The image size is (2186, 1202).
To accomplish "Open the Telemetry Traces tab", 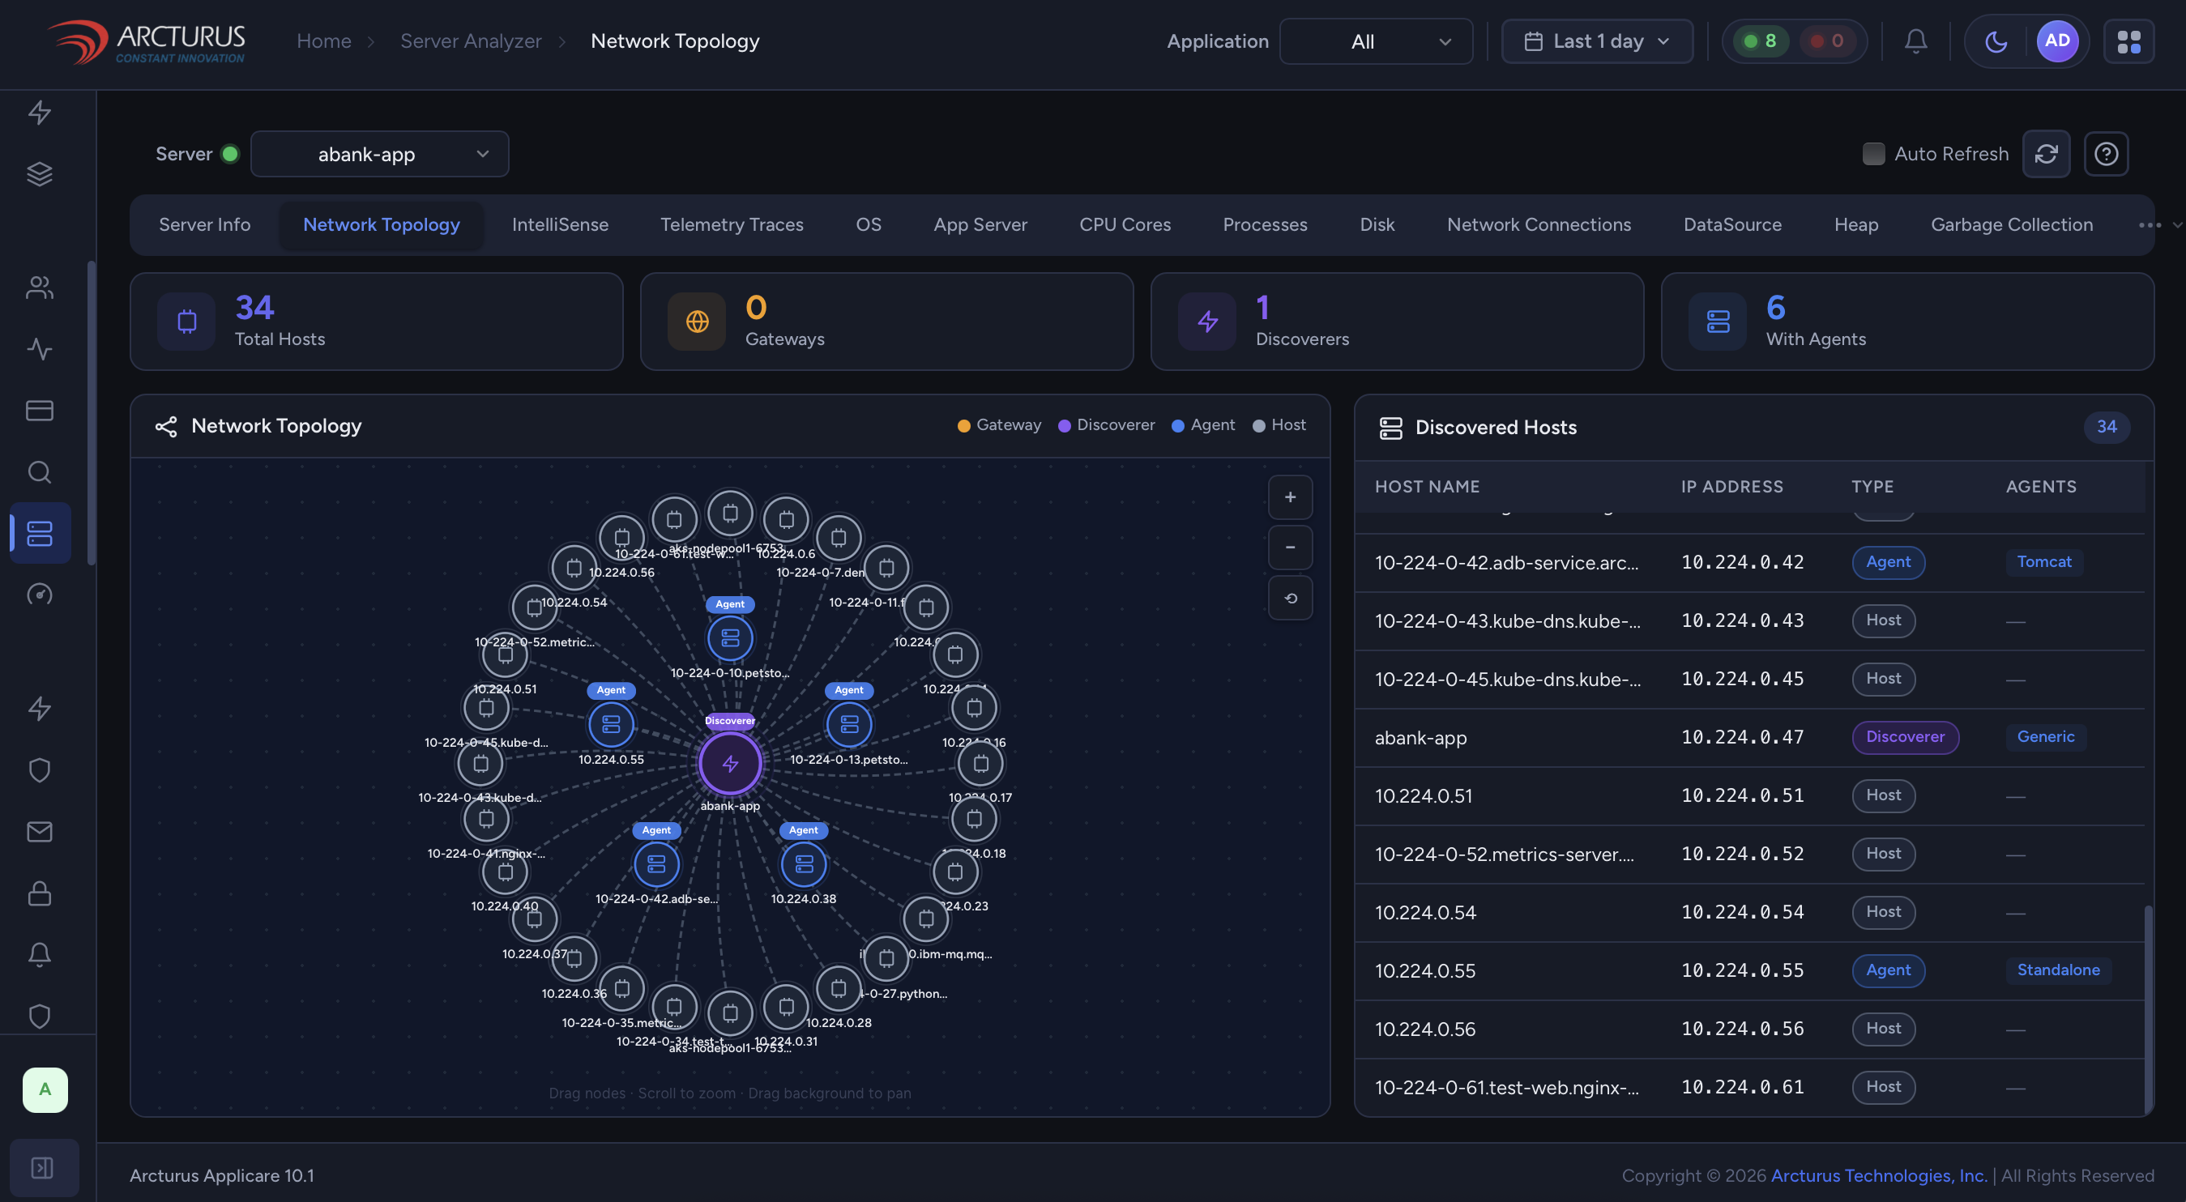I will (x=732, y=225).
